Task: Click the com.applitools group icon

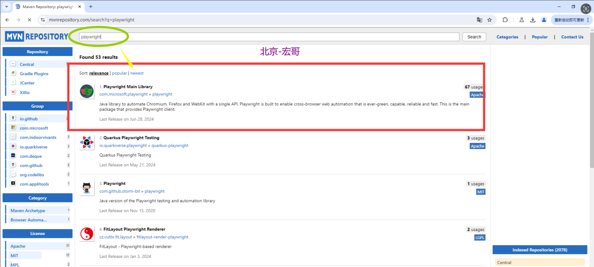Action: pos(13,183)
